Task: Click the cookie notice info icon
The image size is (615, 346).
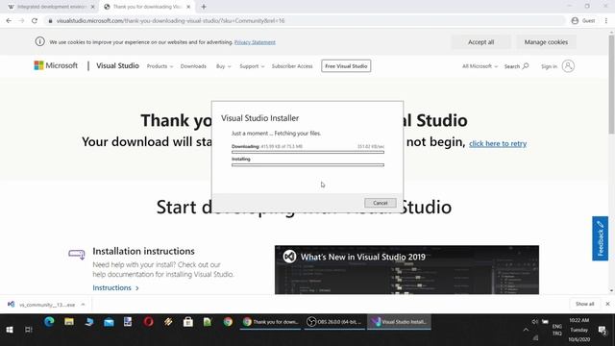Action: click(x=39, y=41)
